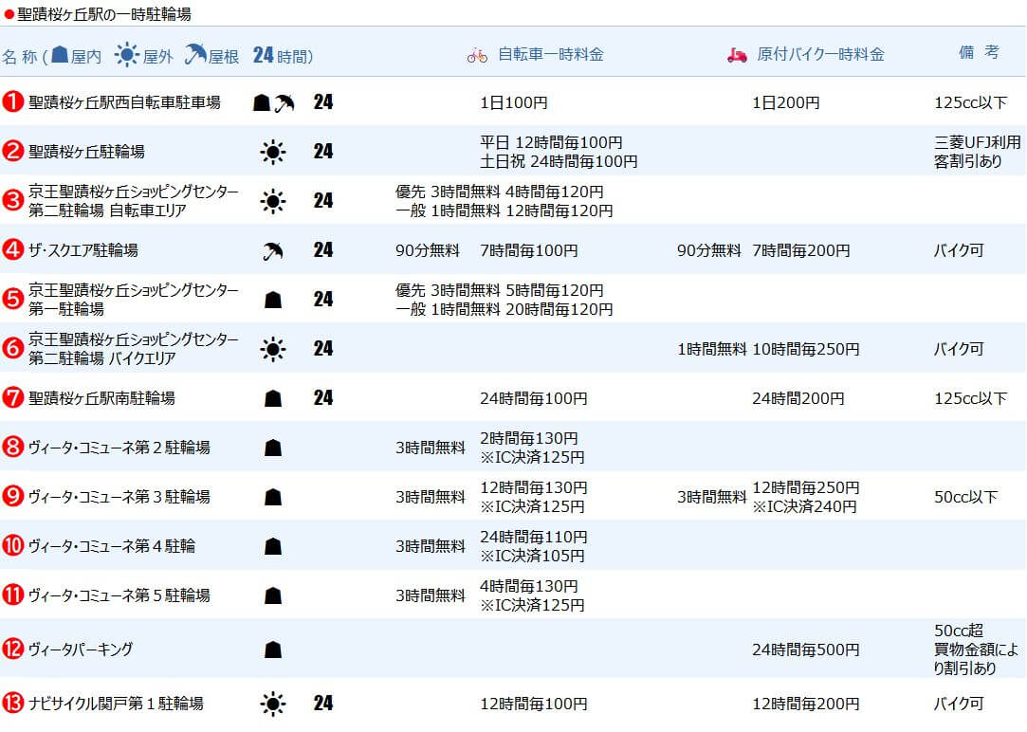Image resolution: width=1027 pixels, height=732 pixels.
Task: Click the 備考 column header
Action: click(978, 53)
